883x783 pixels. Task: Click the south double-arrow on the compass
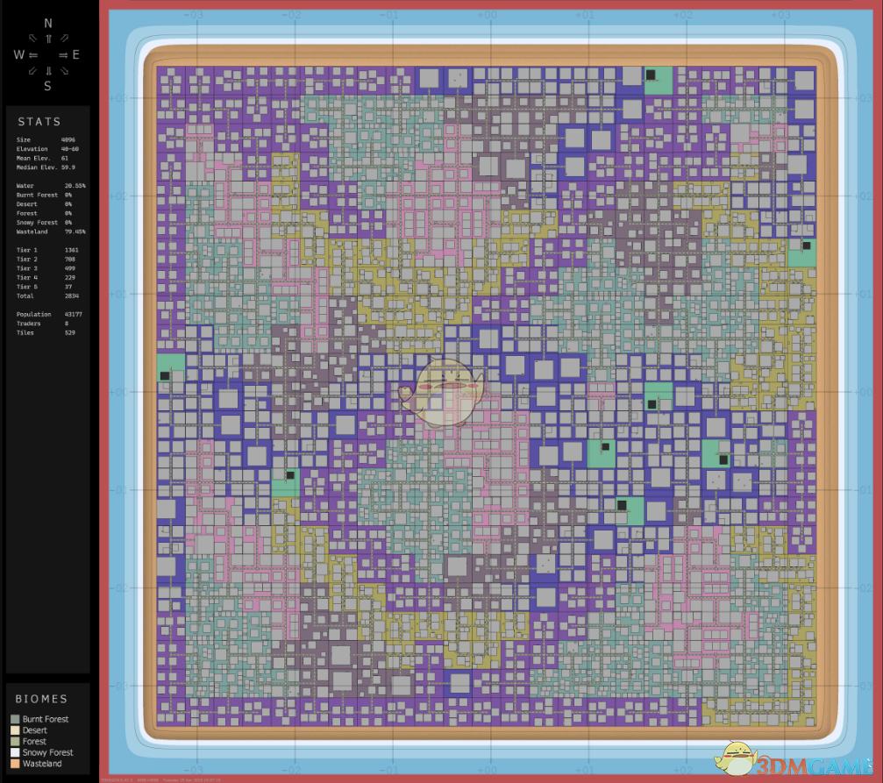point(48,71)
